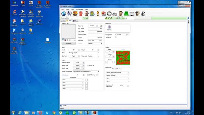Viewport: 204px width, 115px height.
Task: Open the red adboards icon in toolbar
Action: 103,14
